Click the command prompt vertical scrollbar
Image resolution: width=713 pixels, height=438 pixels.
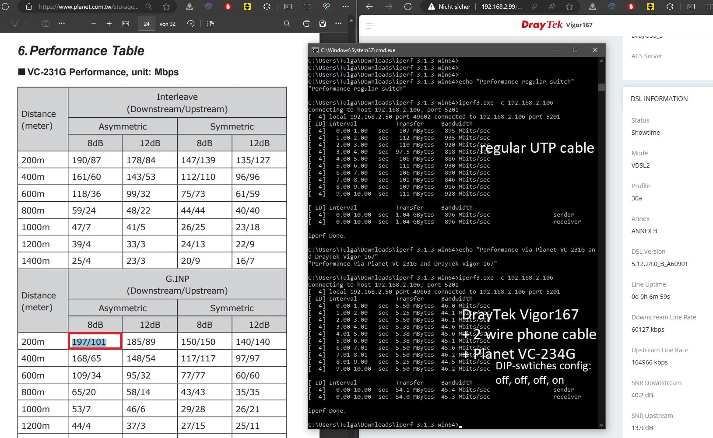tap(601, 87)
